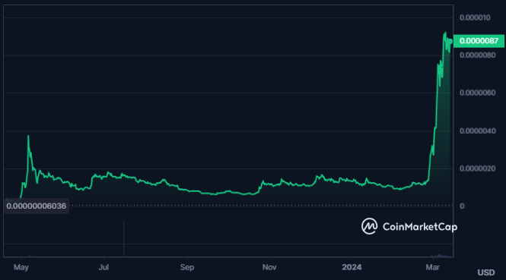Click the USD currency label

[486, 272]
